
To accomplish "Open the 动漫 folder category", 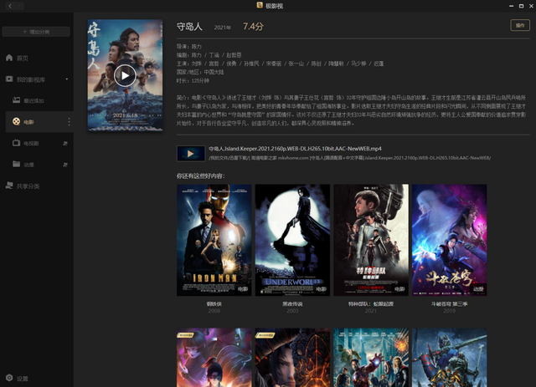I will (28, 165).
